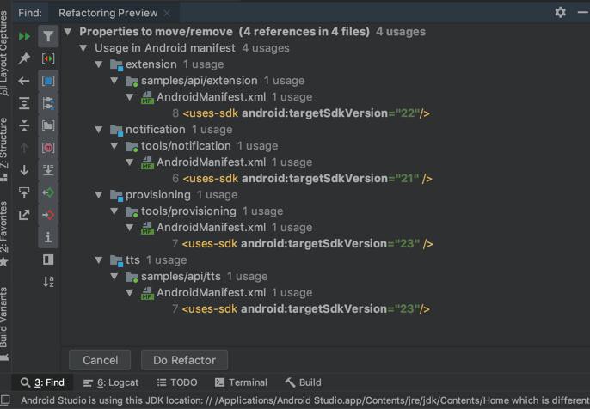This screenshot has height=409, width=590.
Task: Toggle the red-green bracketed grouping icon
Action: coord(48,58)
